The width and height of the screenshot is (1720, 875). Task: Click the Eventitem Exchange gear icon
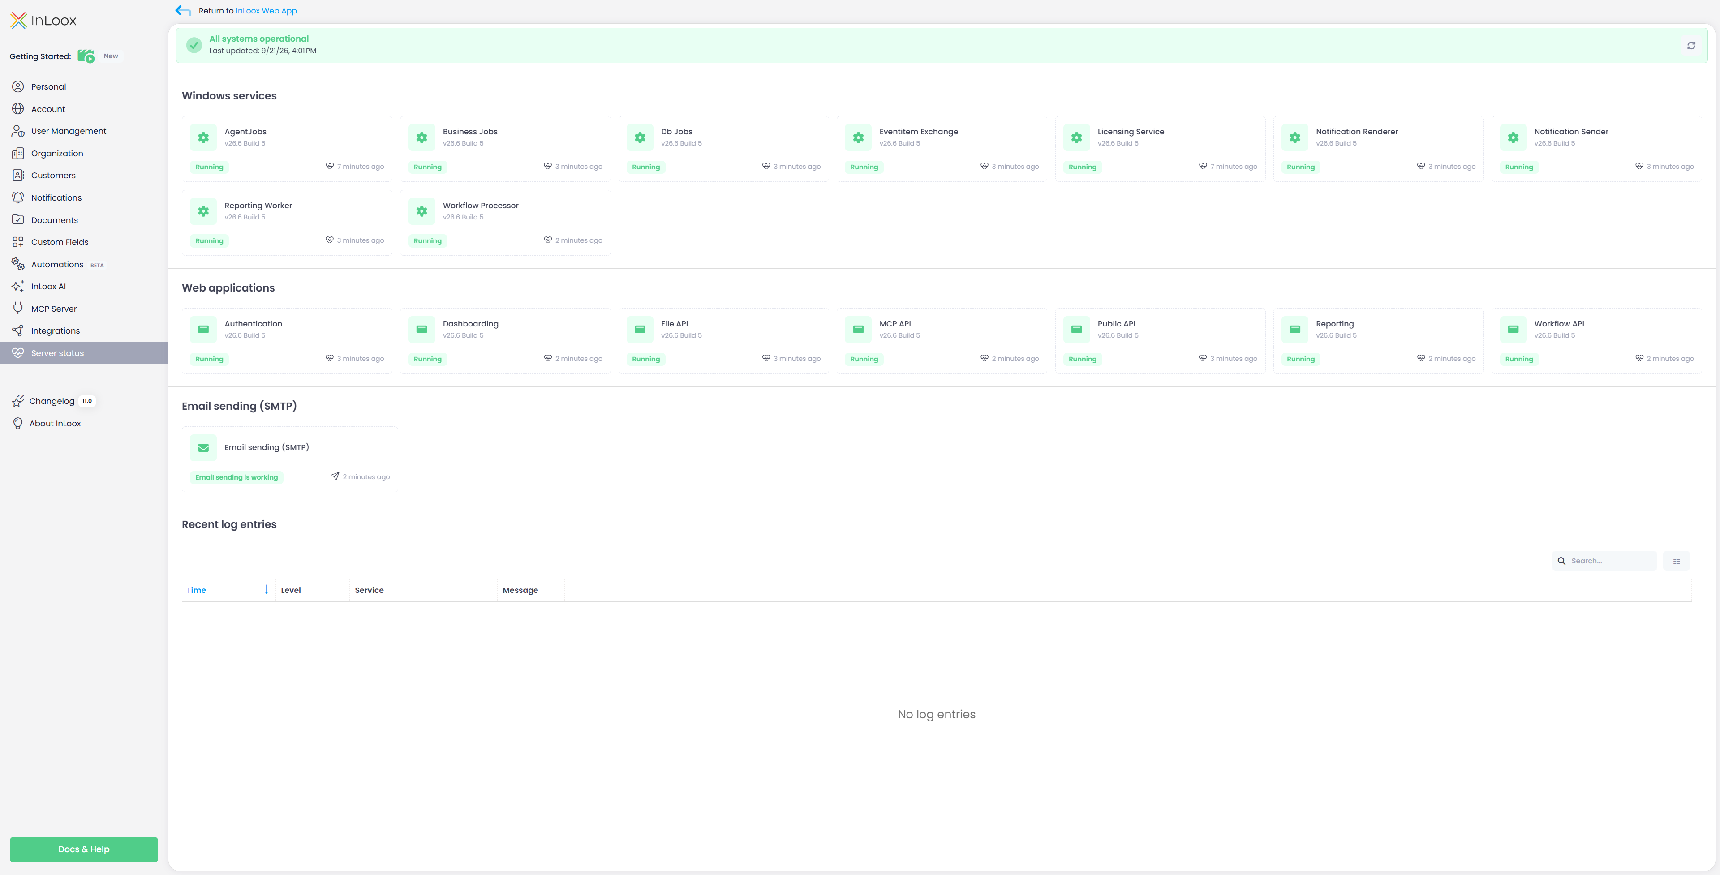(x=859, y=137)
